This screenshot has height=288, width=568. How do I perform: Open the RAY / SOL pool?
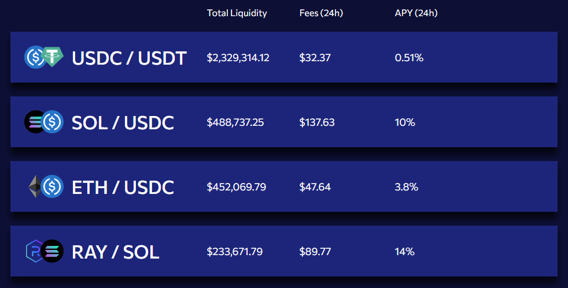pyautogui.click(x=283, y=251)
